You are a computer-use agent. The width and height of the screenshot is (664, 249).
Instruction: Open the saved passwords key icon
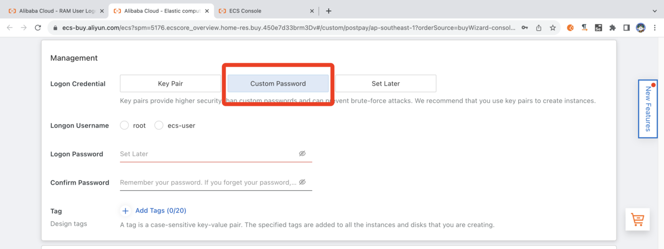point(525,27)
